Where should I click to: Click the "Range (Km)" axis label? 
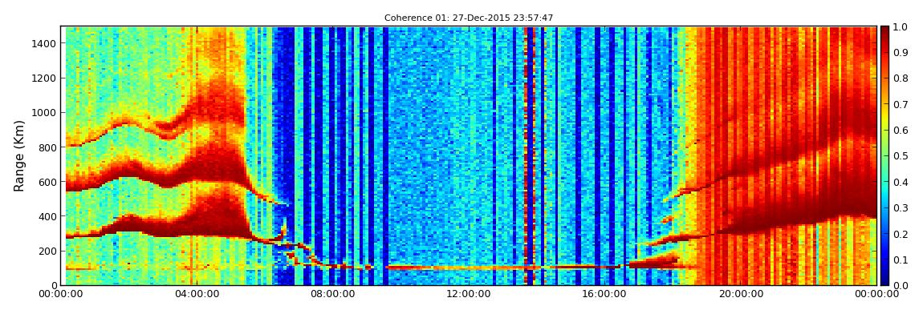pos(18,155)
